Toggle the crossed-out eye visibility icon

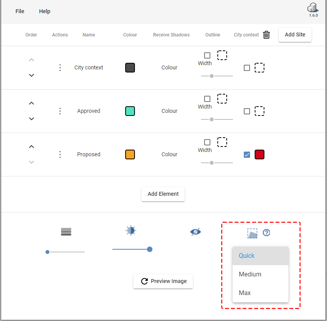196,232
